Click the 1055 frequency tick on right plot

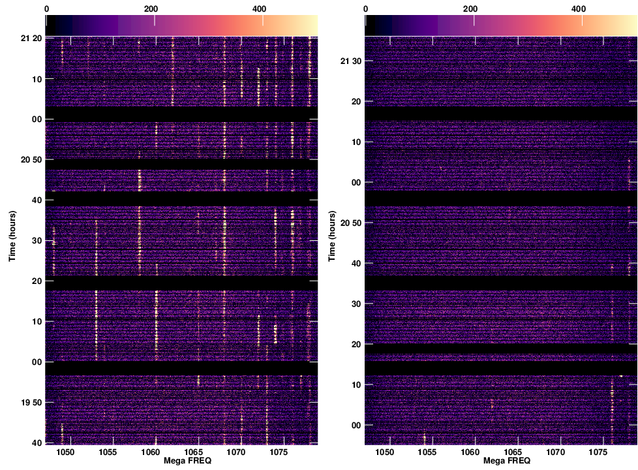pos(427,452)
